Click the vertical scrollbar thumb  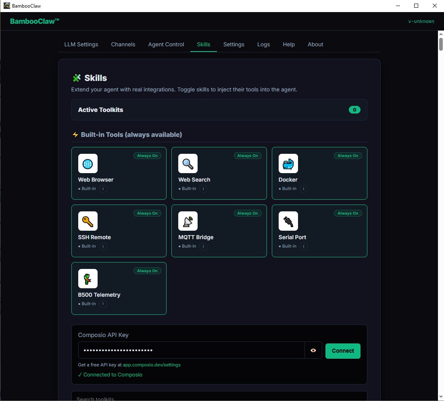[x=441, y=44]
